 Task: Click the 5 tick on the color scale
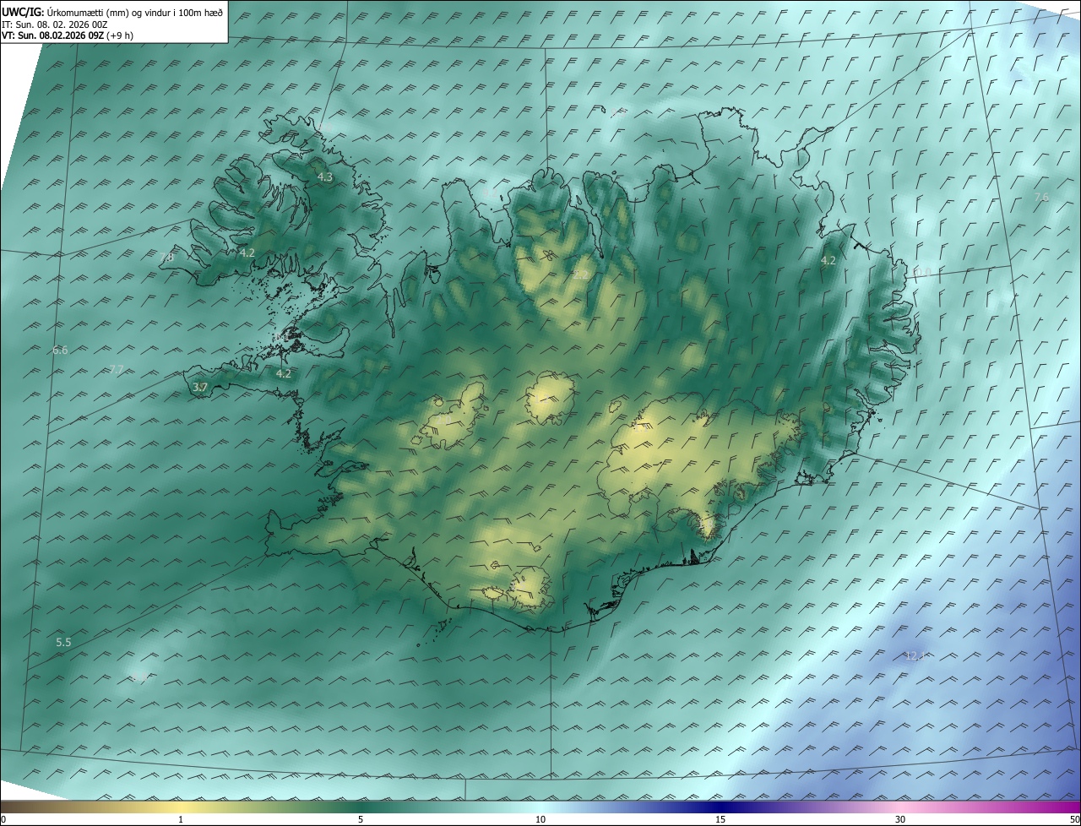361,819
